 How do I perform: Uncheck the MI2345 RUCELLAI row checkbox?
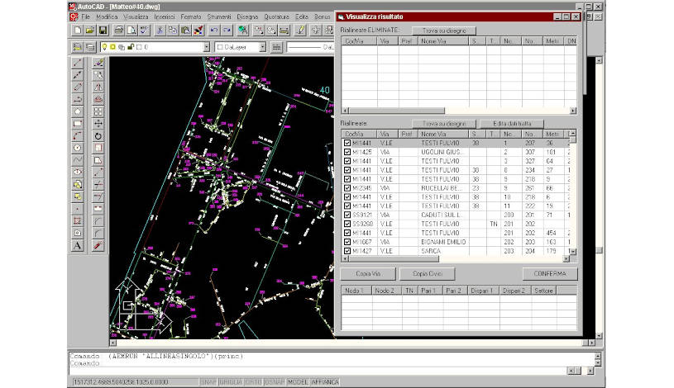[x=347, y=187]
